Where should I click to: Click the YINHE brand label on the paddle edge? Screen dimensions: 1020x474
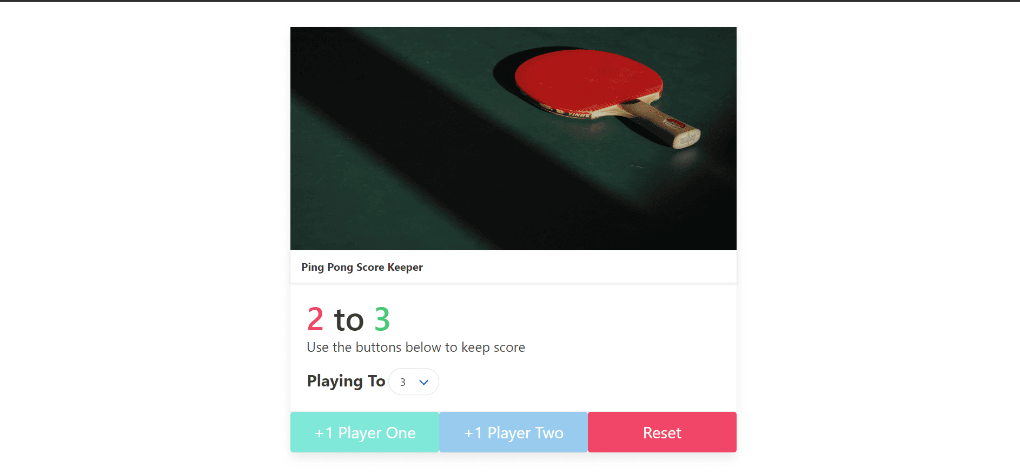coord(579,115)
